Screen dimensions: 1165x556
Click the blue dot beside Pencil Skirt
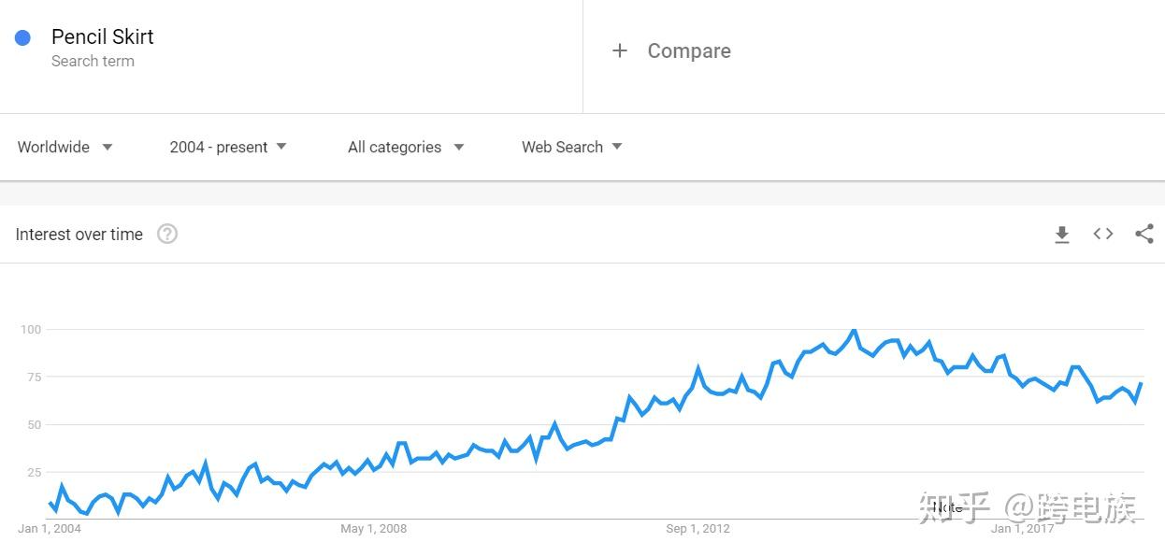coord(23,37)
